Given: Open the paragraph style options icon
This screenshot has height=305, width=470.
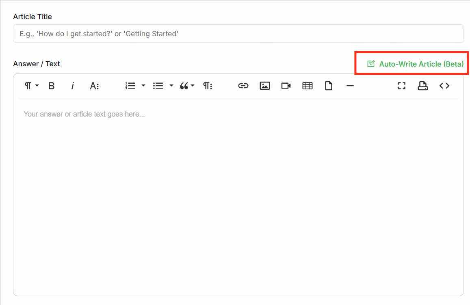Looking at the screenshot, I should tap(208, 86).
